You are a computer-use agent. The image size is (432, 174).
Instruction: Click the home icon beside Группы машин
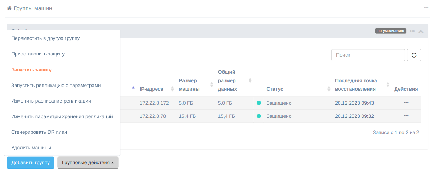pyautogui.click(x=9, y=8)
